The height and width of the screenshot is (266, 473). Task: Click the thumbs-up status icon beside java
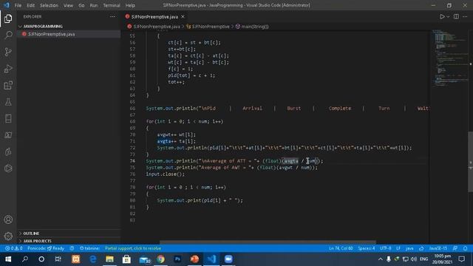(x=421, y=248)
